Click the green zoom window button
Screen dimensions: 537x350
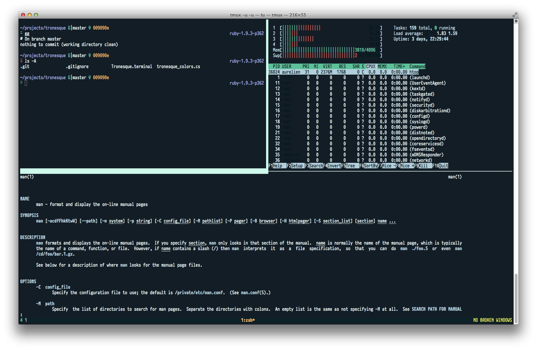[36, 15]
